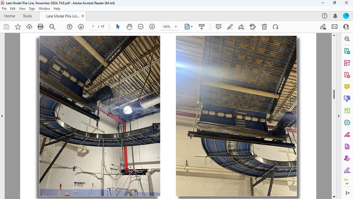The width and height of the screenshot is (353, 199).
Task: Activate the text Selection arrow tool
Action: click(117, 26)
